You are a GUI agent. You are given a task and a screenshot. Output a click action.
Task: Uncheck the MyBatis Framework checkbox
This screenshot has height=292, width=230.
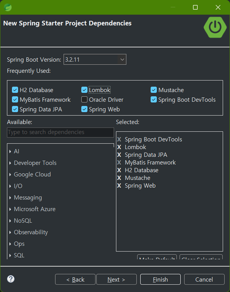click(x=15, y=99)
